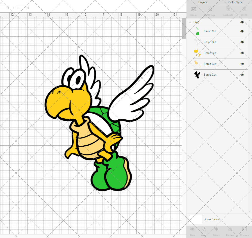Hide the tan Basic Cut layer

click(242, 64)
